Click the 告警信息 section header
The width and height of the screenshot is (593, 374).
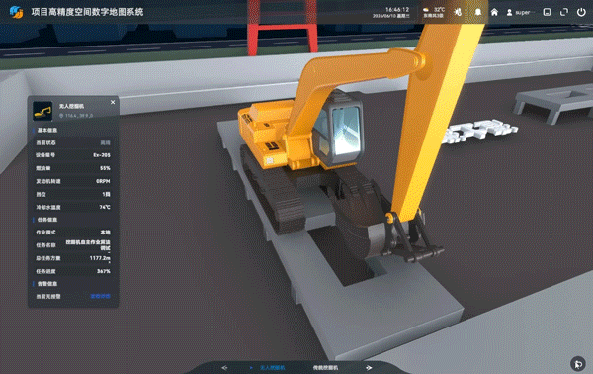pos(47,284)
